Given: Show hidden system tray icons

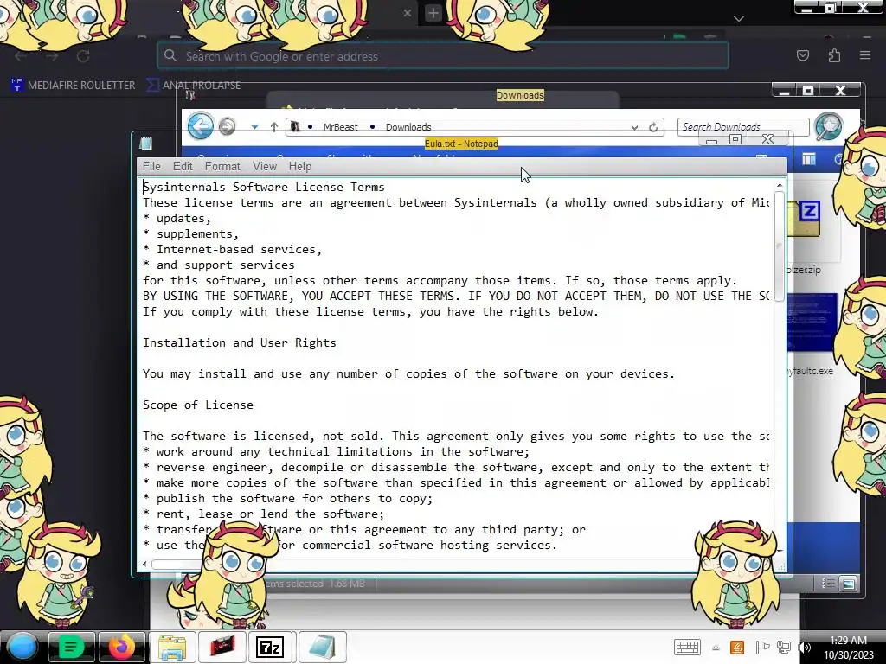Looking at the screenshot, I should click(x=716, y=648).
